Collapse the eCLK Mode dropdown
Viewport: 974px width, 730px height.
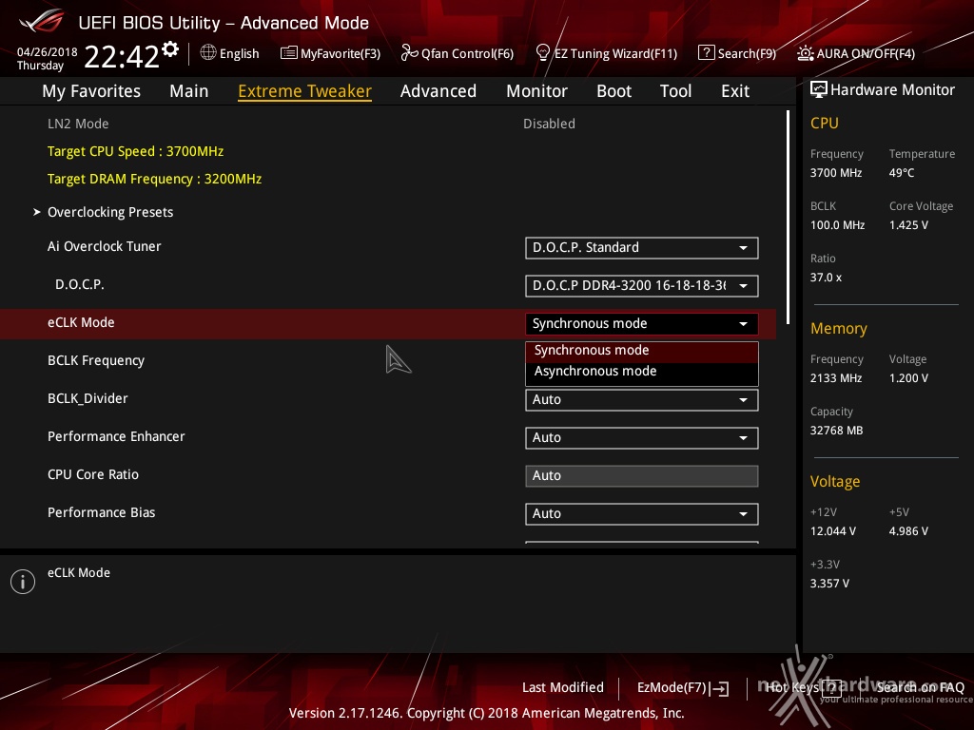pyautogui.click(x=642, y=323)
